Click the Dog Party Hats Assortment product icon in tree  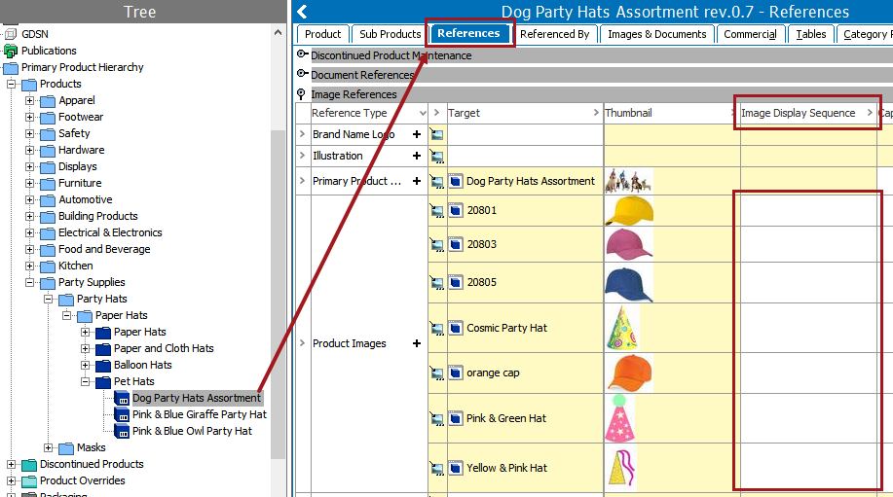pyautogui.click(x=122, y=398)
